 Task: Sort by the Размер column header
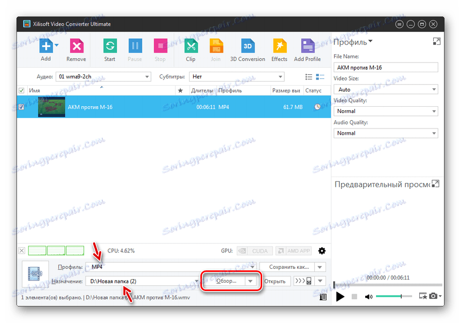click(x=286, y=90)
